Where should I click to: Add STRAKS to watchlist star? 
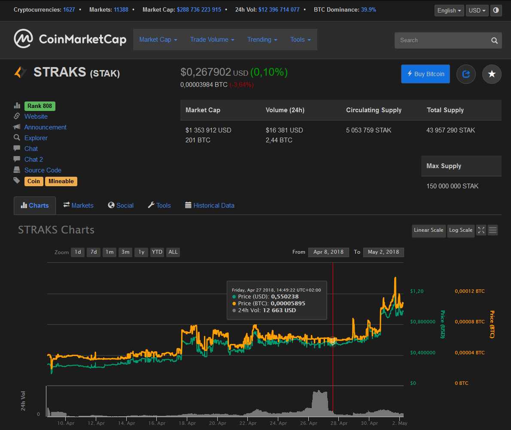pos(492,74)
